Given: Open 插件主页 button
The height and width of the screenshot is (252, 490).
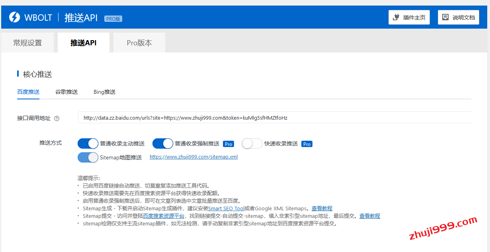Looking at the screenshot, I should pos(409,17).
